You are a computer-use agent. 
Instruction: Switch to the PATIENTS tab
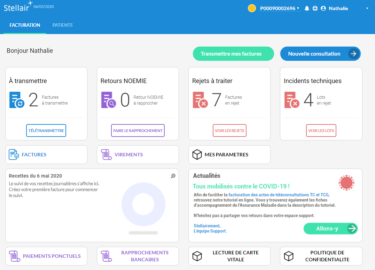click(x=62, y=25)
